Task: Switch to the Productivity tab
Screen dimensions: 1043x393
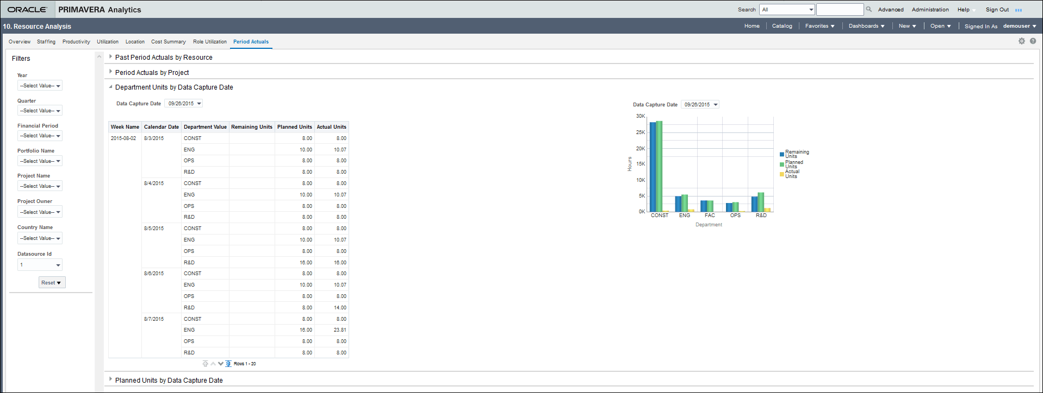Action: (x=76, y=42)
